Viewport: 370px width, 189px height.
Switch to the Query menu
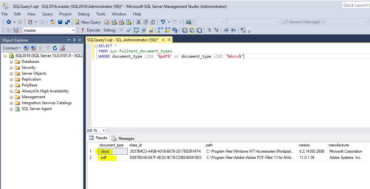click(x=47, y=14)
